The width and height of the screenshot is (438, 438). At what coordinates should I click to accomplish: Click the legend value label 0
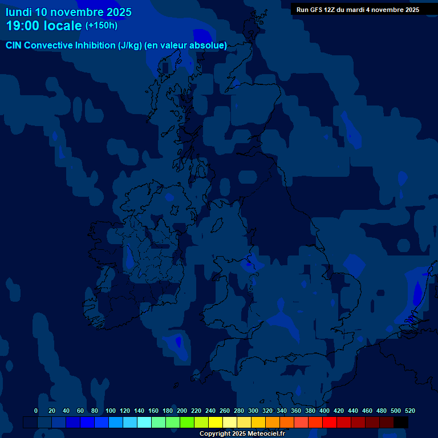(x=36, y=411)
